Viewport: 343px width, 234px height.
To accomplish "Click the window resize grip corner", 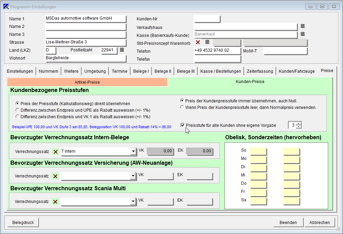I will (x=338, y=229).
